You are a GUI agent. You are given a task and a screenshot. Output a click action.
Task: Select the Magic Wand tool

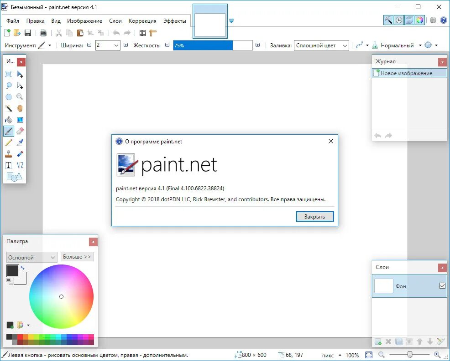click(x=9, y=108)
